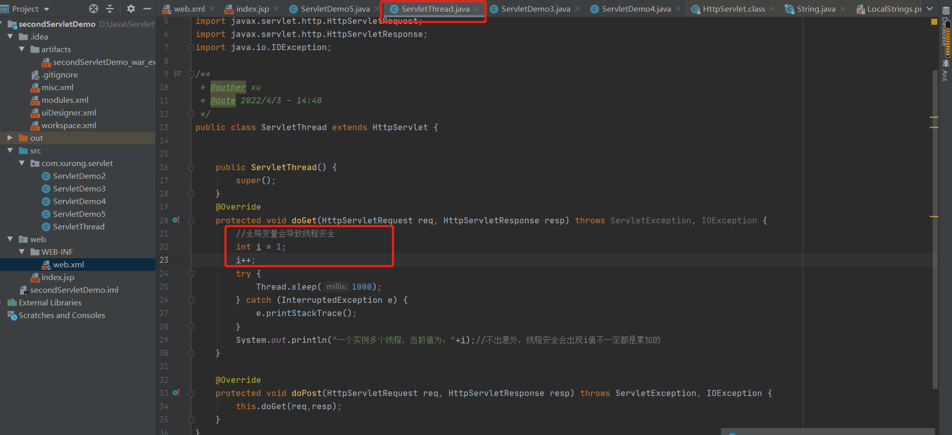952x435 pixels.
Task: Expand the out folder
Action: point(10,138)
